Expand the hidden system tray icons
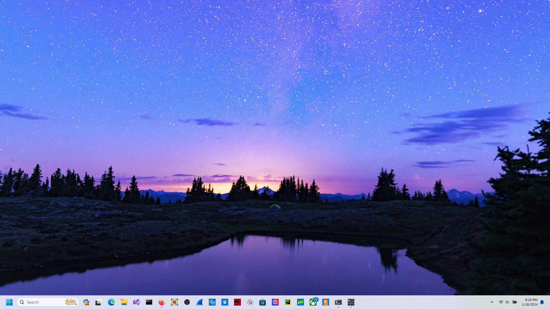Screen dimensions: 550x309 (x=492, y=302)
